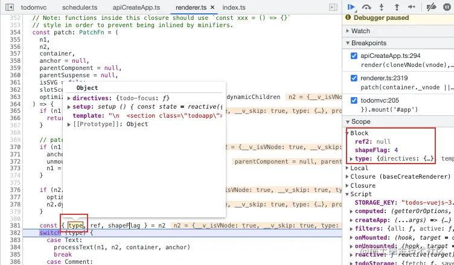
Task: Expand the onMounted variable
Action: [351, 237]
